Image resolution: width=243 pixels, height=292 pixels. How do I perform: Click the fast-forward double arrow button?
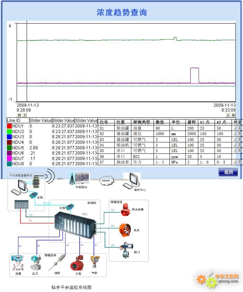pos(234,115)
